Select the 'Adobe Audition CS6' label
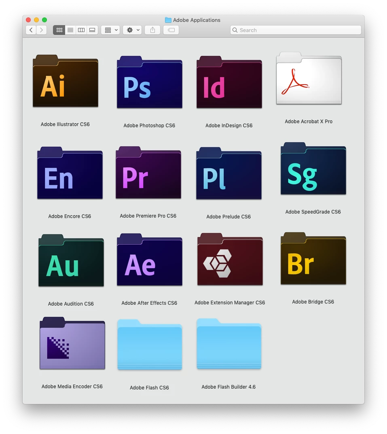 [71, 304]
